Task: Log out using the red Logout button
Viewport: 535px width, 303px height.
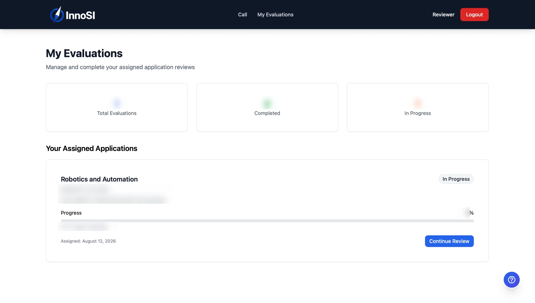Action: pyautogui.click(x=474, y=14)
